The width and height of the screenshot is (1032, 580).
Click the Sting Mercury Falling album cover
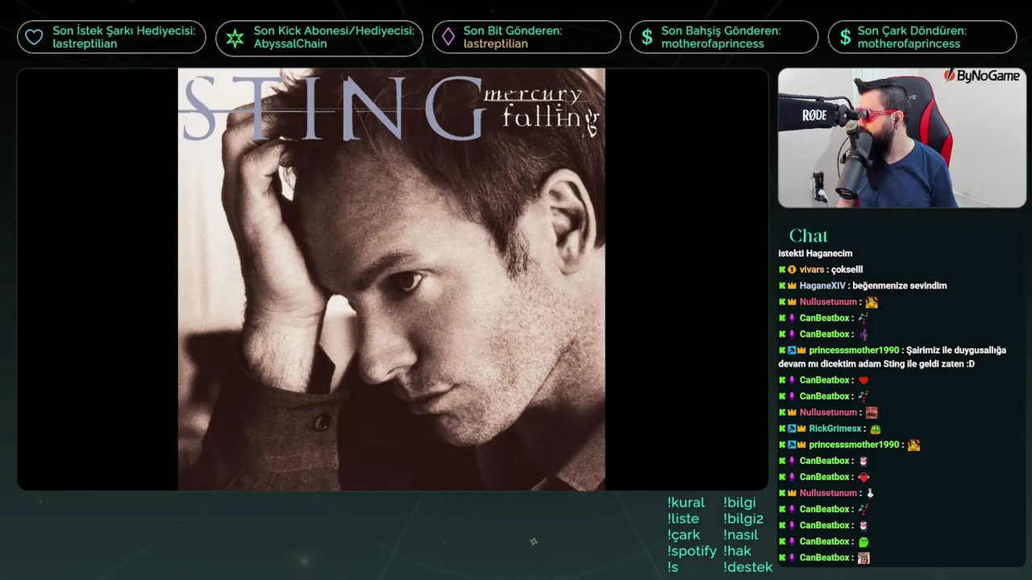click(x=391, y=279)
